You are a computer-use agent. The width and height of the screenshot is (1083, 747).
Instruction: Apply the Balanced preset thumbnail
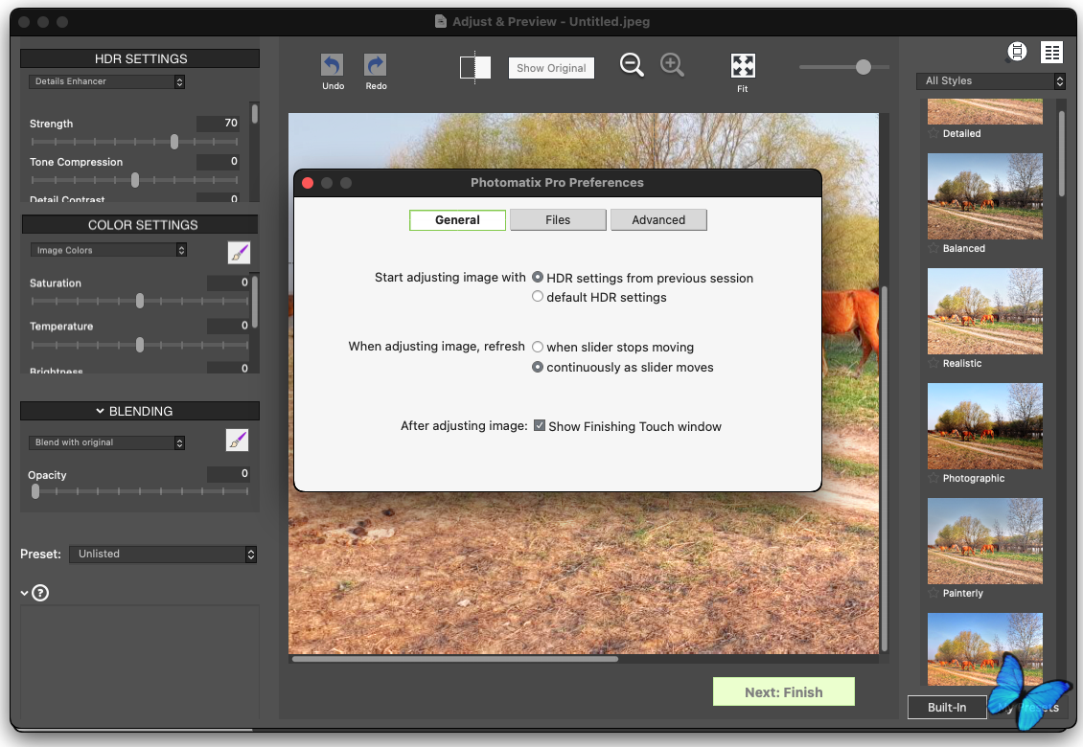(x=985, y=196)
